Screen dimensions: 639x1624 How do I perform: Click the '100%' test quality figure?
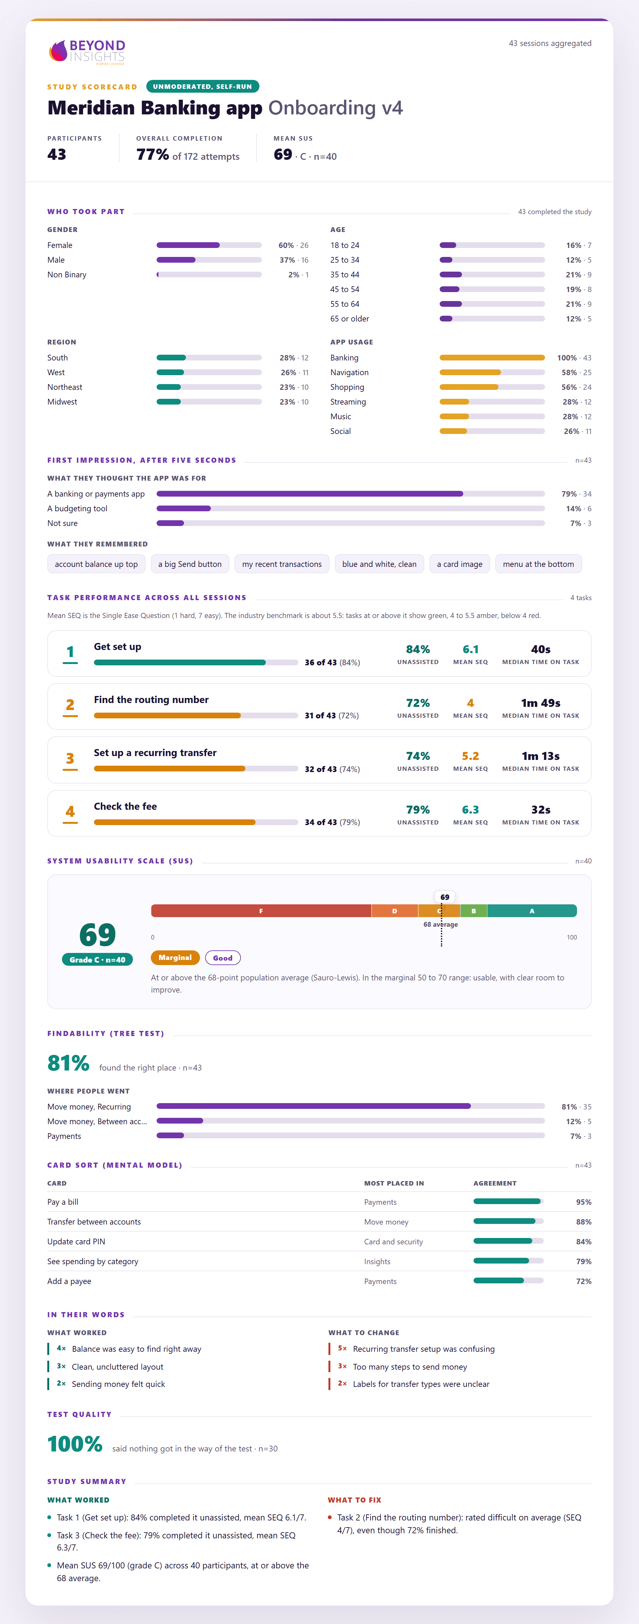75,1444
